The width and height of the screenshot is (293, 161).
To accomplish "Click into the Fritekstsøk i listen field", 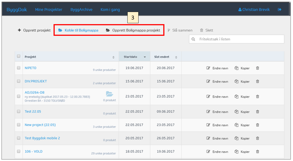I will pyautogui.click(x=240, y=39).
